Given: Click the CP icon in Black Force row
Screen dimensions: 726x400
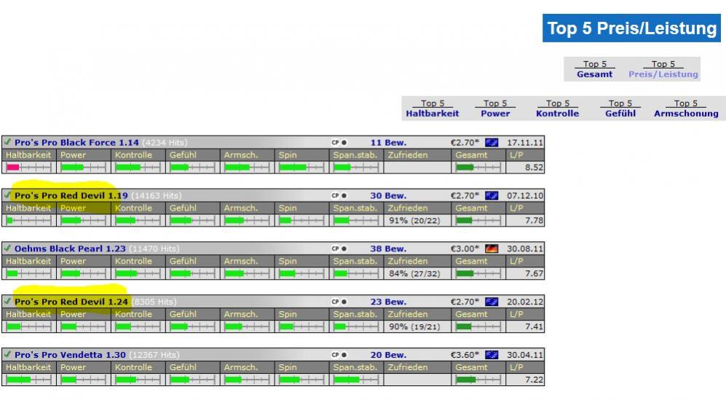Looking at the screenshot, I should [339, 143].
